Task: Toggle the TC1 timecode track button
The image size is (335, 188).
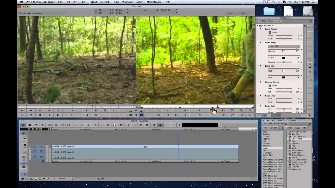Action: click(x=42, y=161)
